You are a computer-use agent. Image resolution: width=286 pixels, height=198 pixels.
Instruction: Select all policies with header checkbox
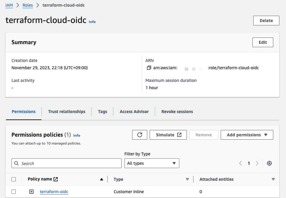click(x=14, y=179)
